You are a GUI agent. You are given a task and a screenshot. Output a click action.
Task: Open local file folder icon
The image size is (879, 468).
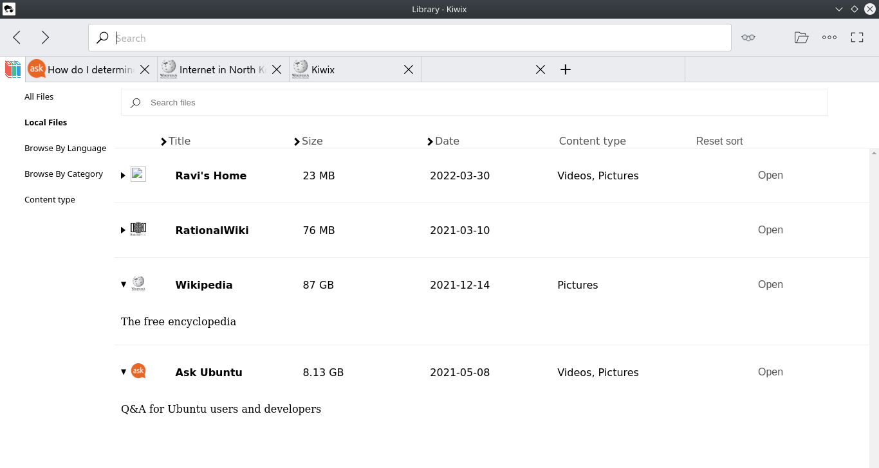(801, 37)
